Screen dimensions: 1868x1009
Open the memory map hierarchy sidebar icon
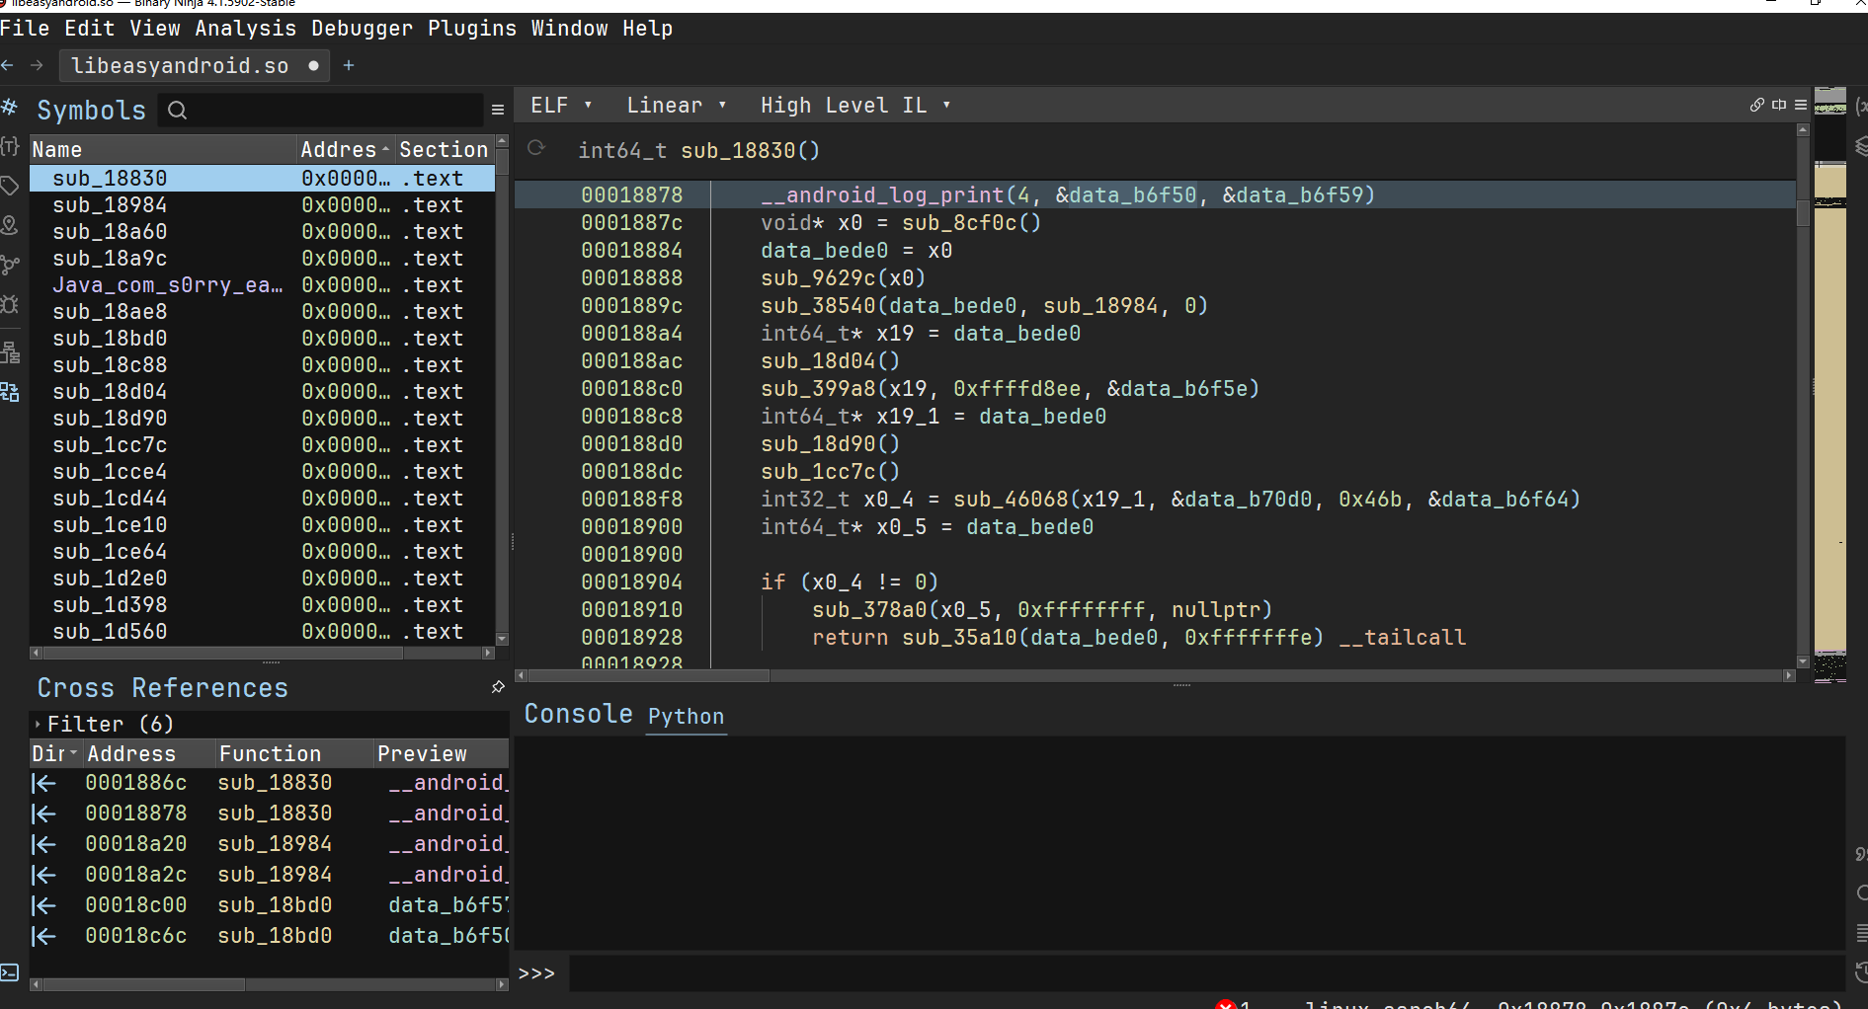coord(10,352)
